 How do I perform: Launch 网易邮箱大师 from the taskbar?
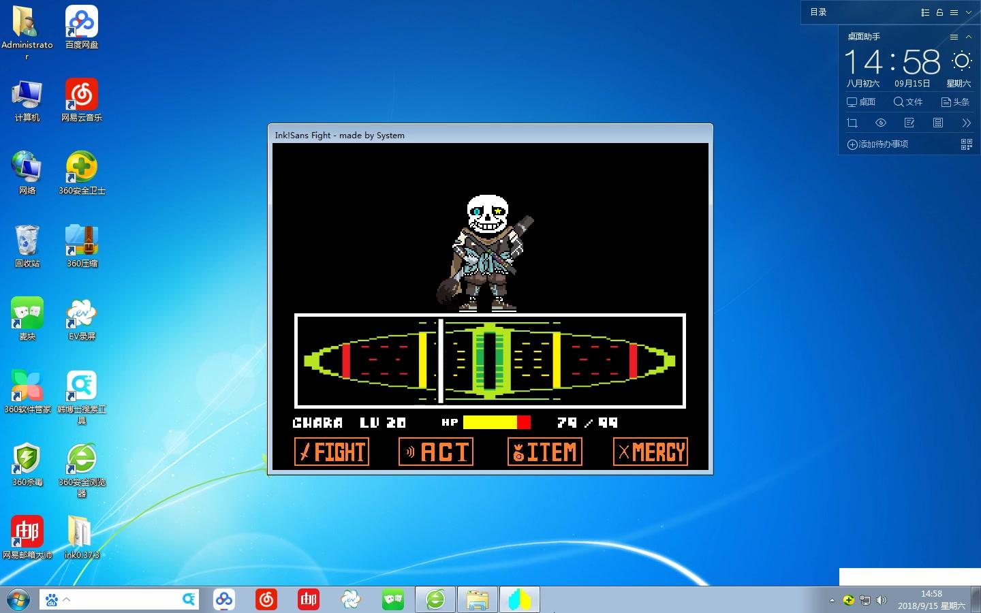point(309,599)
